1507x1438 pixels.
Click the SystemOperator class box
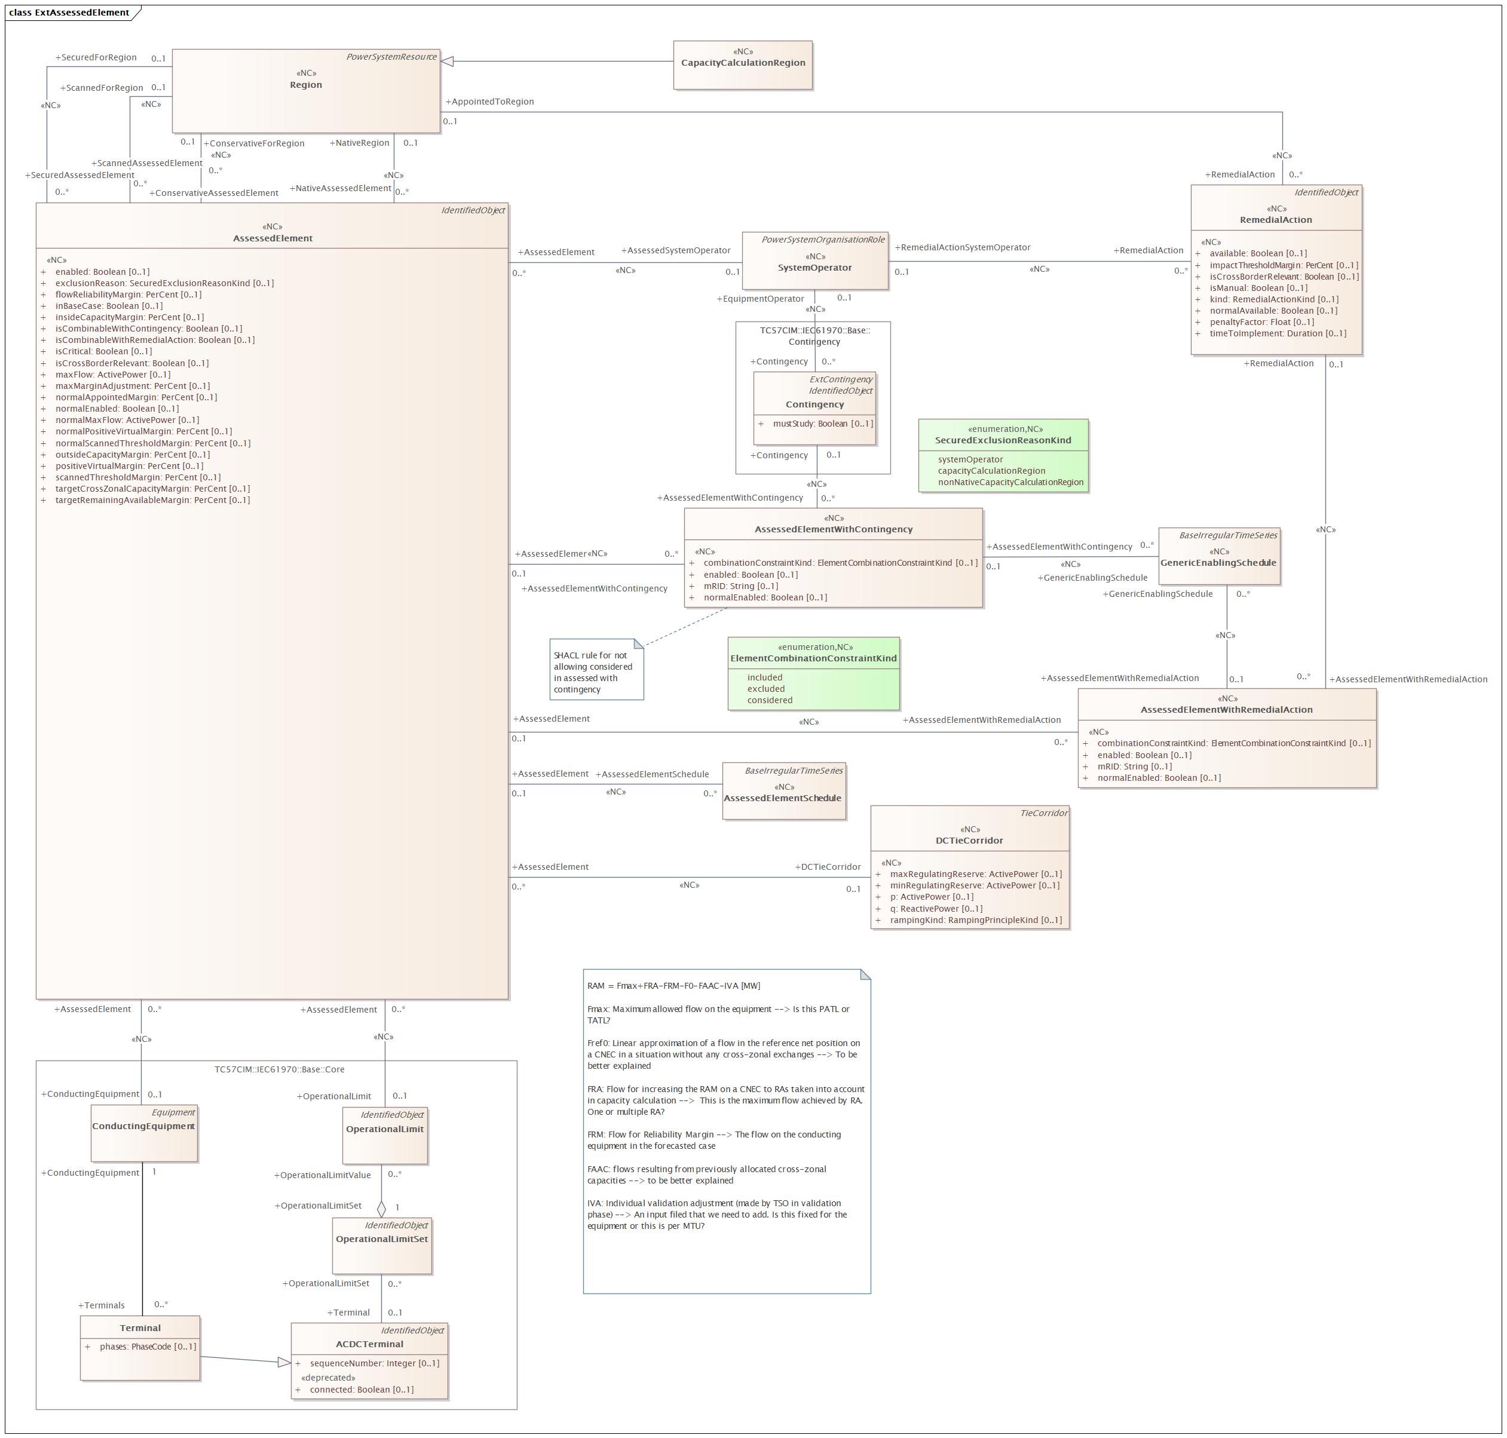(x=815, y=260)
